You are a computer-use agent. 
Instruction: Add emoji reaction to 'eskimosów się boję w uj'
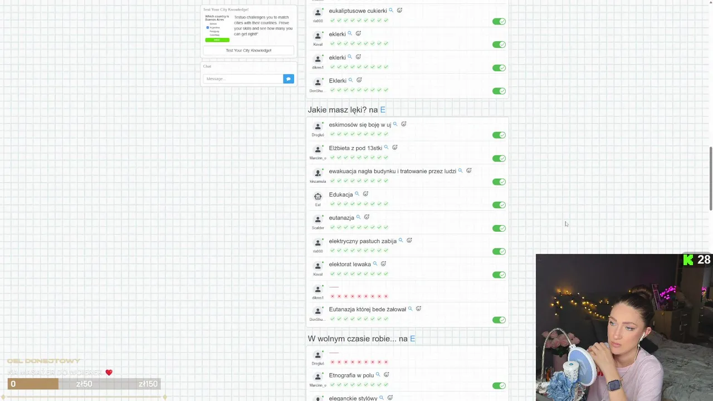pos(404,124)
